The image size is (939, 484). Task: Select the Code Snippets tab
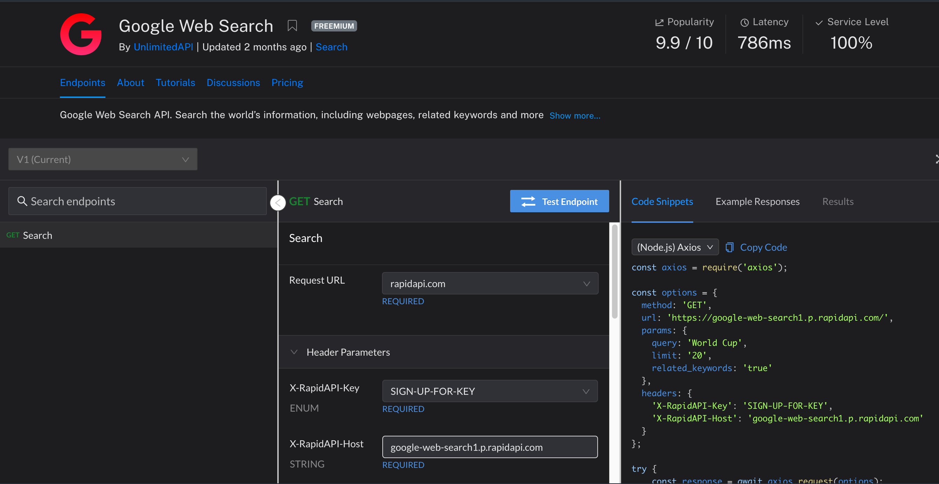coord(662,201)
